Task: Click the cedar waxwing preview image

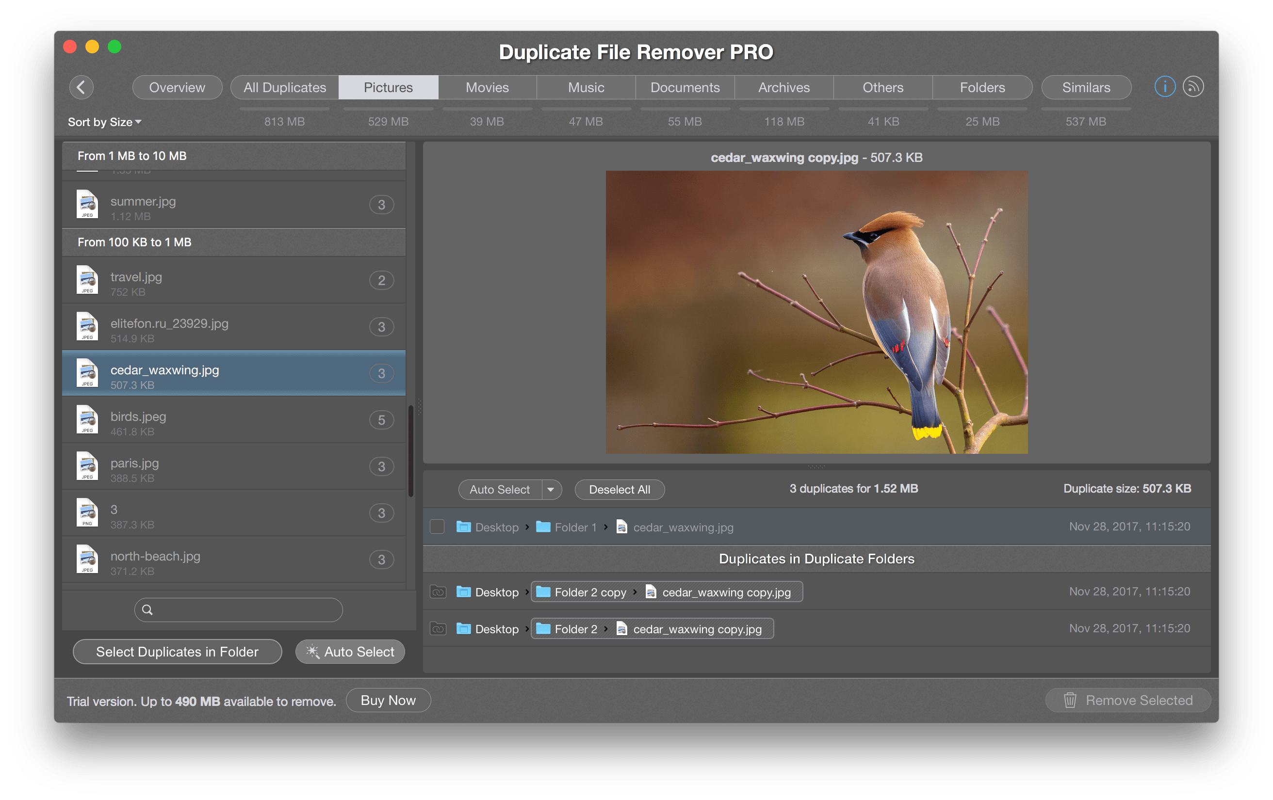Action: click(816, 312)
